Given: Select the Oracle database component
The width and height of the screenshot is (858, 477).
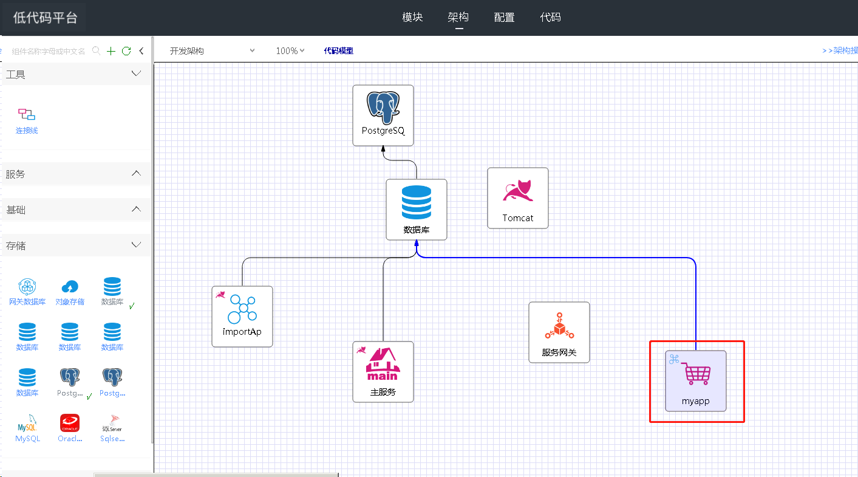Looking at the screenshot, I should point(70,427).
